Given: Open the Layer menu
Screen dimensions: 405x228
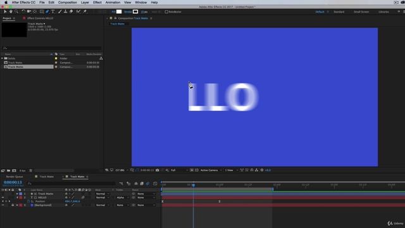Looking at the screenshot, I should point(85,3).
